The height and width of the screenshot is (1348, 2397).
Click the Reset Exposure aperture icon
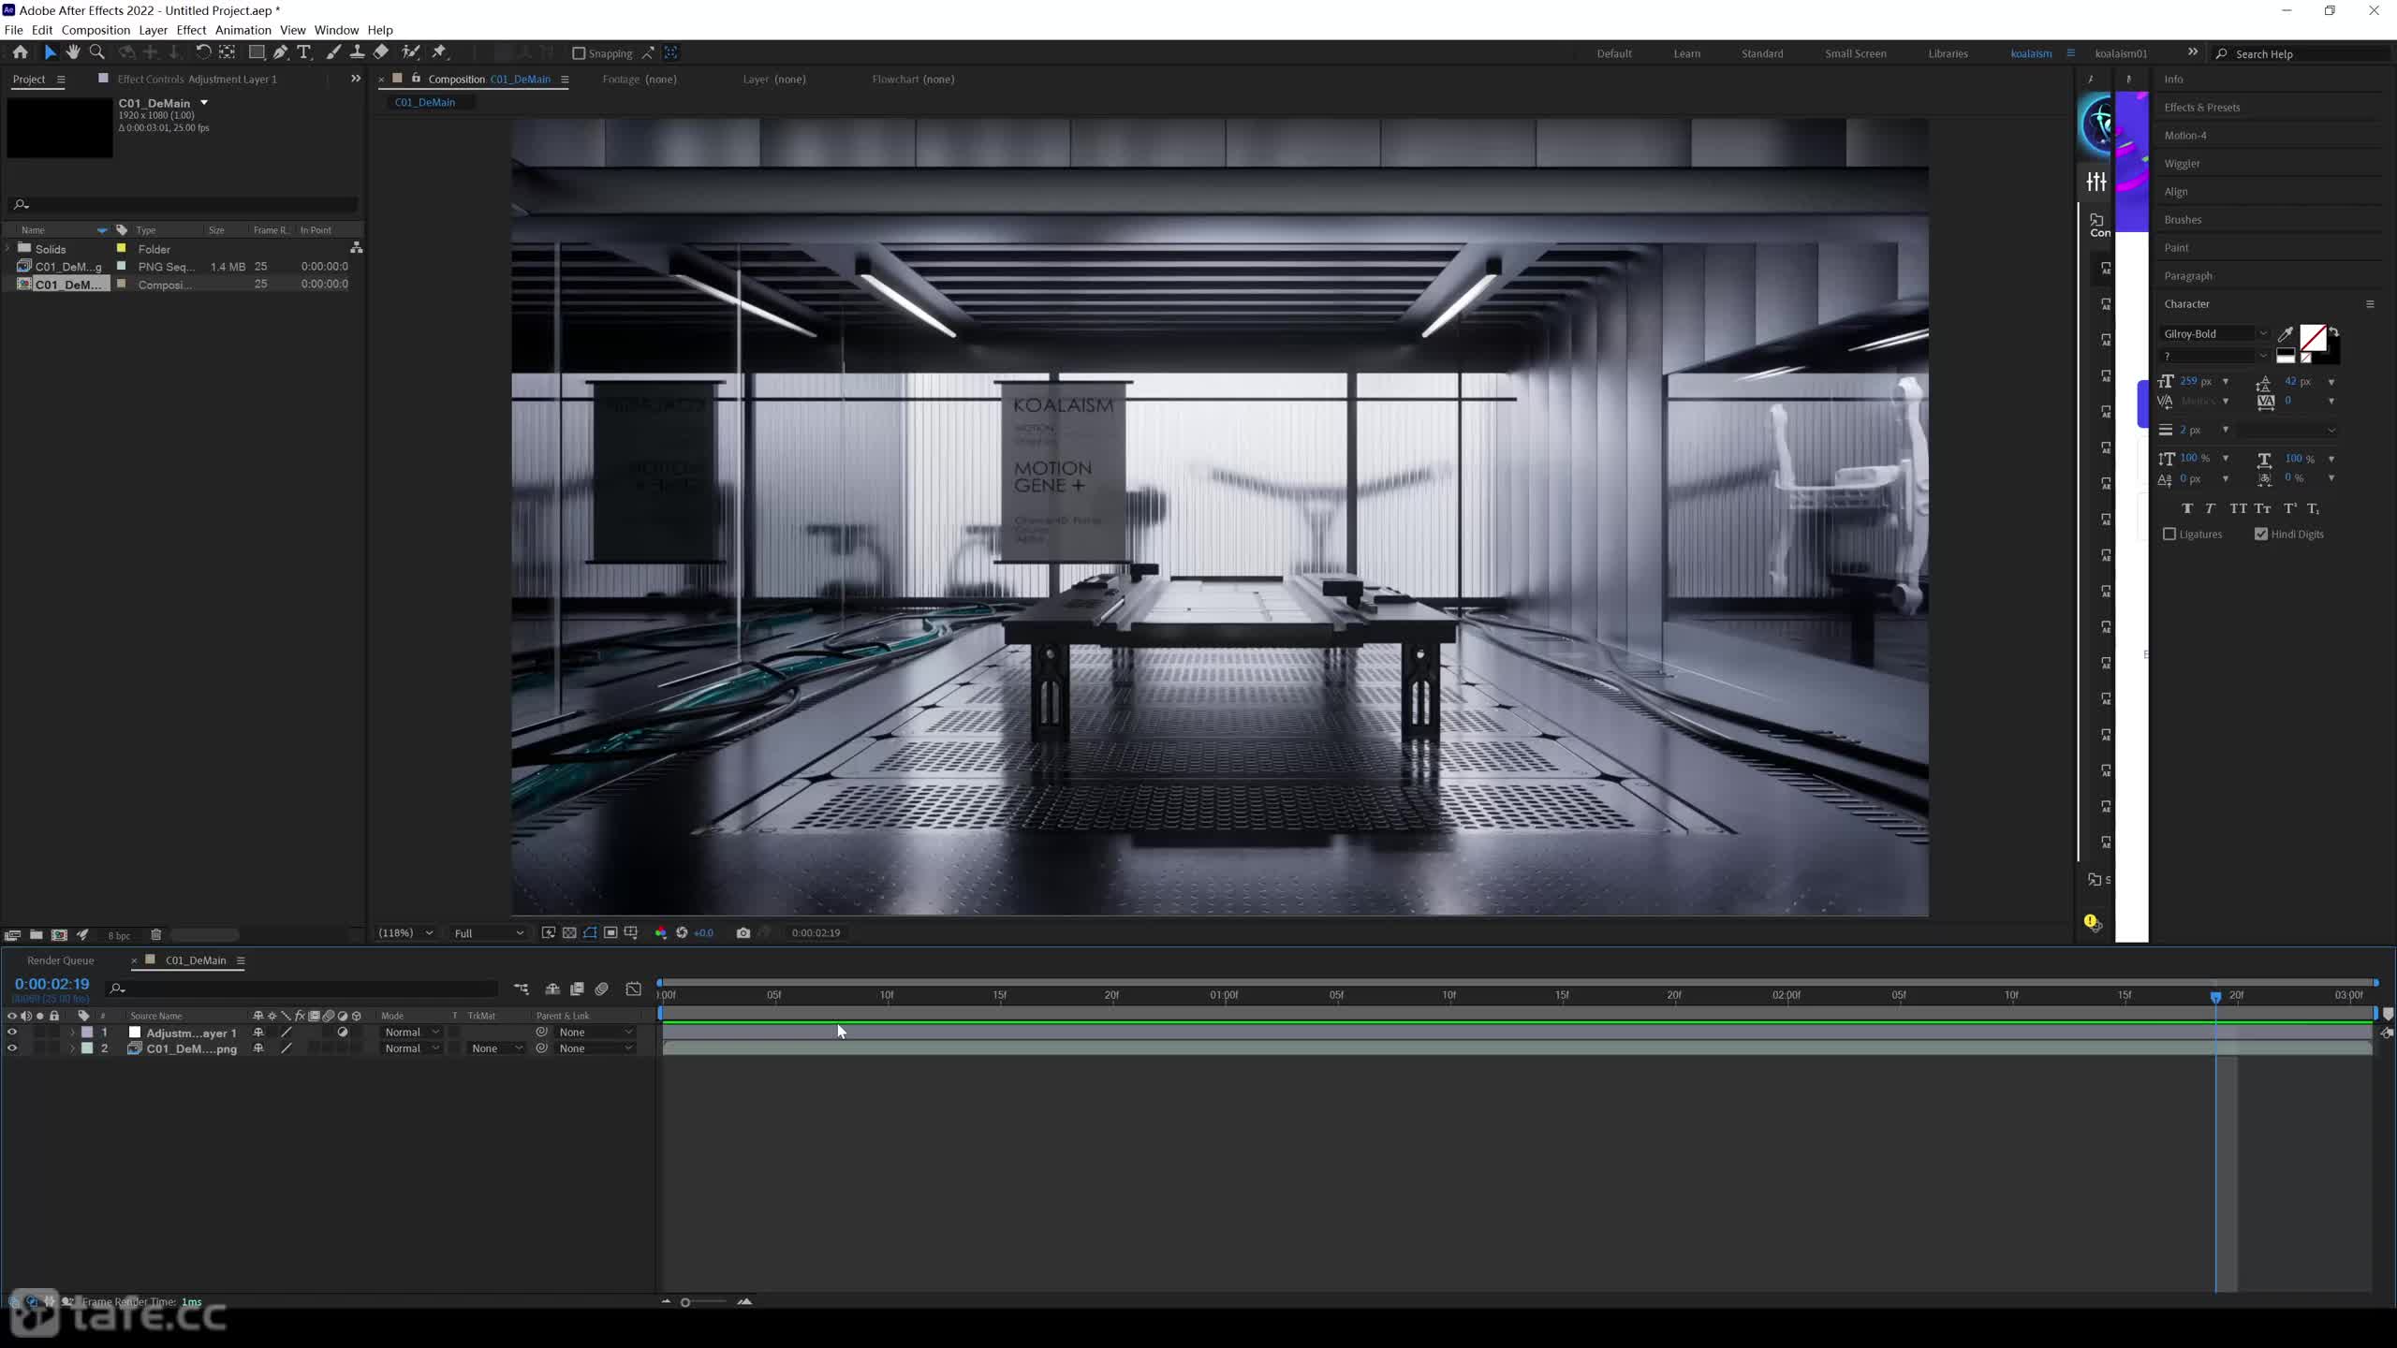tap(682, 932)
